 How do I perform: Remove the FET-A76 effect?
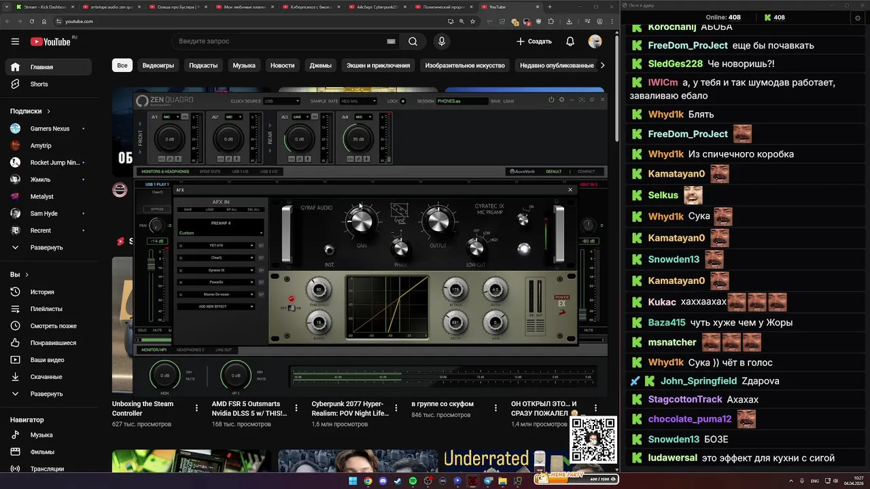181,246
